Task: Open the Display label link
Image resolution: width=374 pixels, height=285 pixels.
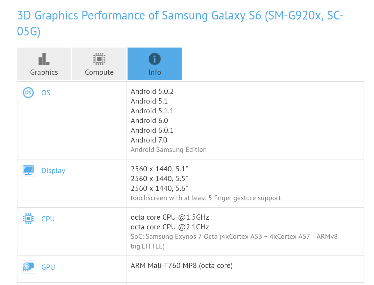Action: (x=53, y=171)
